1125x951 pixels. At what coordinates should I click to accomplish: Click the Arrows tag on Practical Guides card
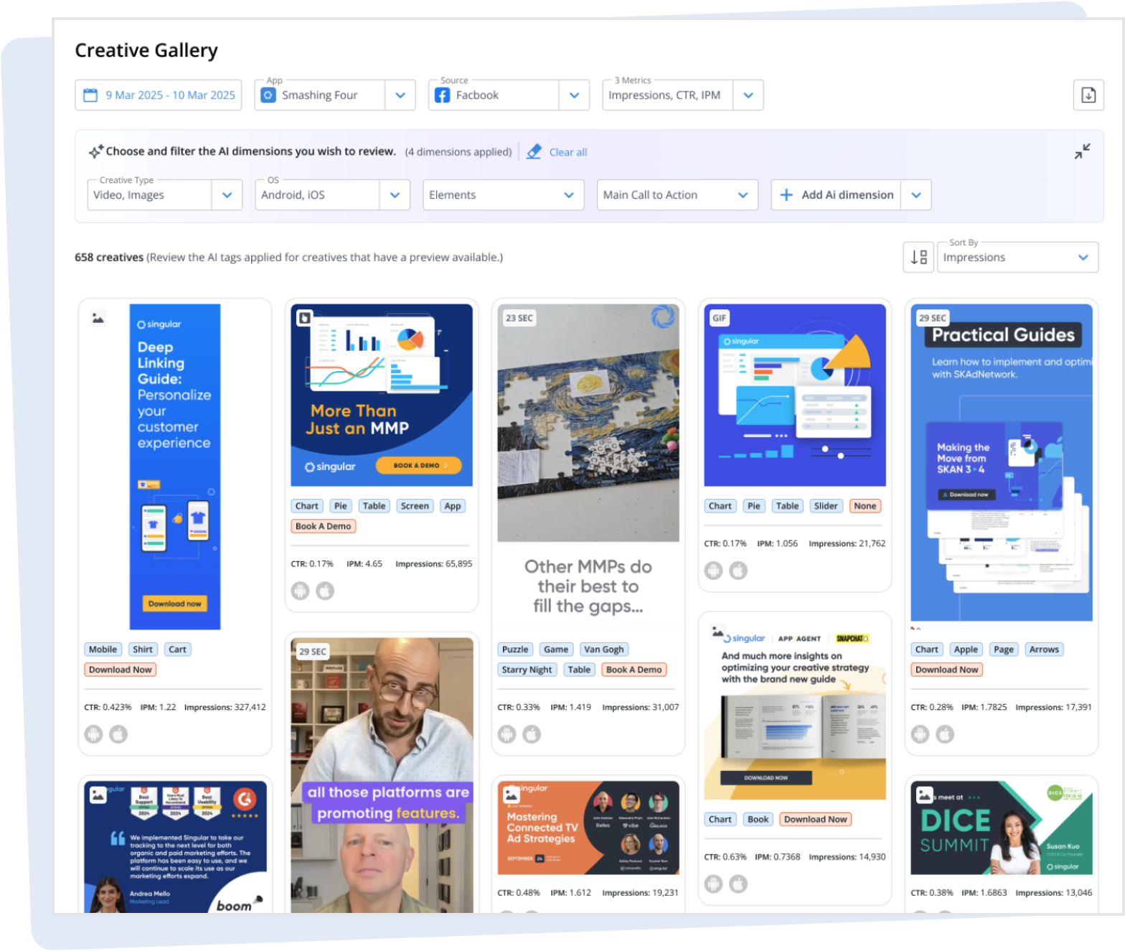[x=1044, y=650]
